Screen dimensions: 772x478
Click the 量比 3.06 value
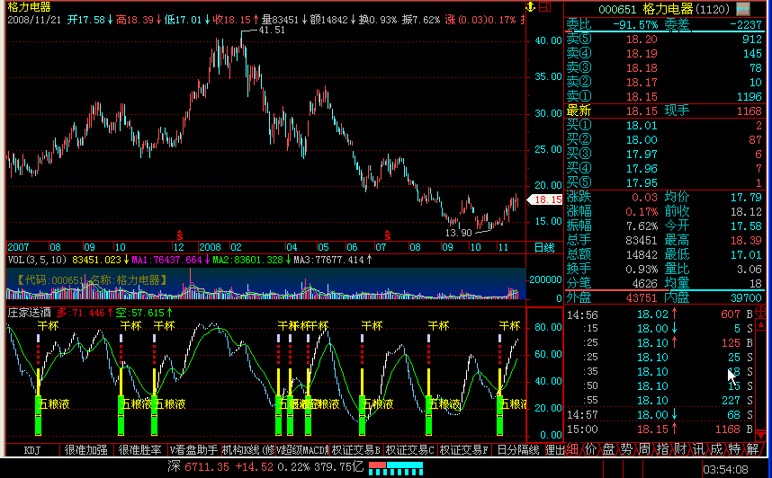click(x=750, y=269)
